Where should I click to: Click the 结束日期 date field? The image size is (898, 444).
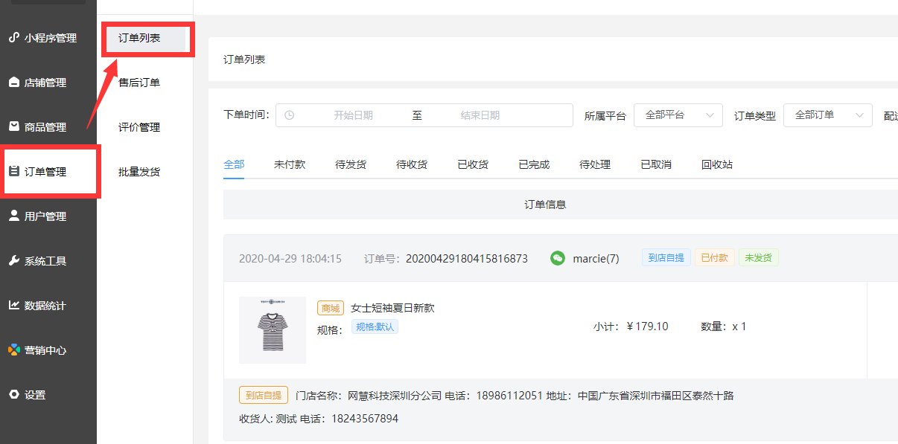[480, 115]
